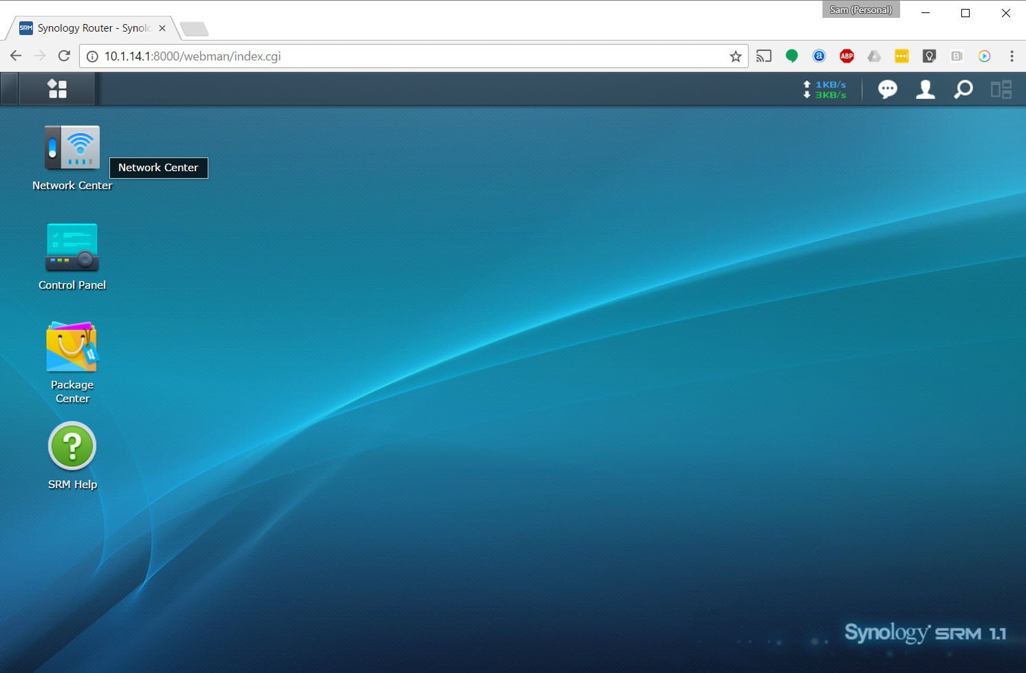
Task: Click the grey Google Drive extension icon
Action: point(874,56)
